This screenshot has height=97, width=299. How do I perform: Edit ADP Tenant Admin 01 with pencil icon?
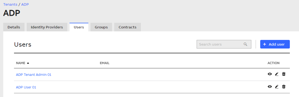point(277,74)
